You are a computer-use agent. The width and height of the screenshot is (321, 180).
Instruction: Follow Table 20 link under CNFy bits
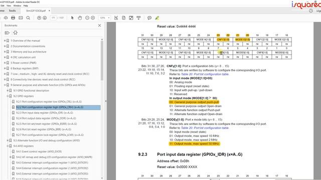pyautogui.click(x=205, y=74)
